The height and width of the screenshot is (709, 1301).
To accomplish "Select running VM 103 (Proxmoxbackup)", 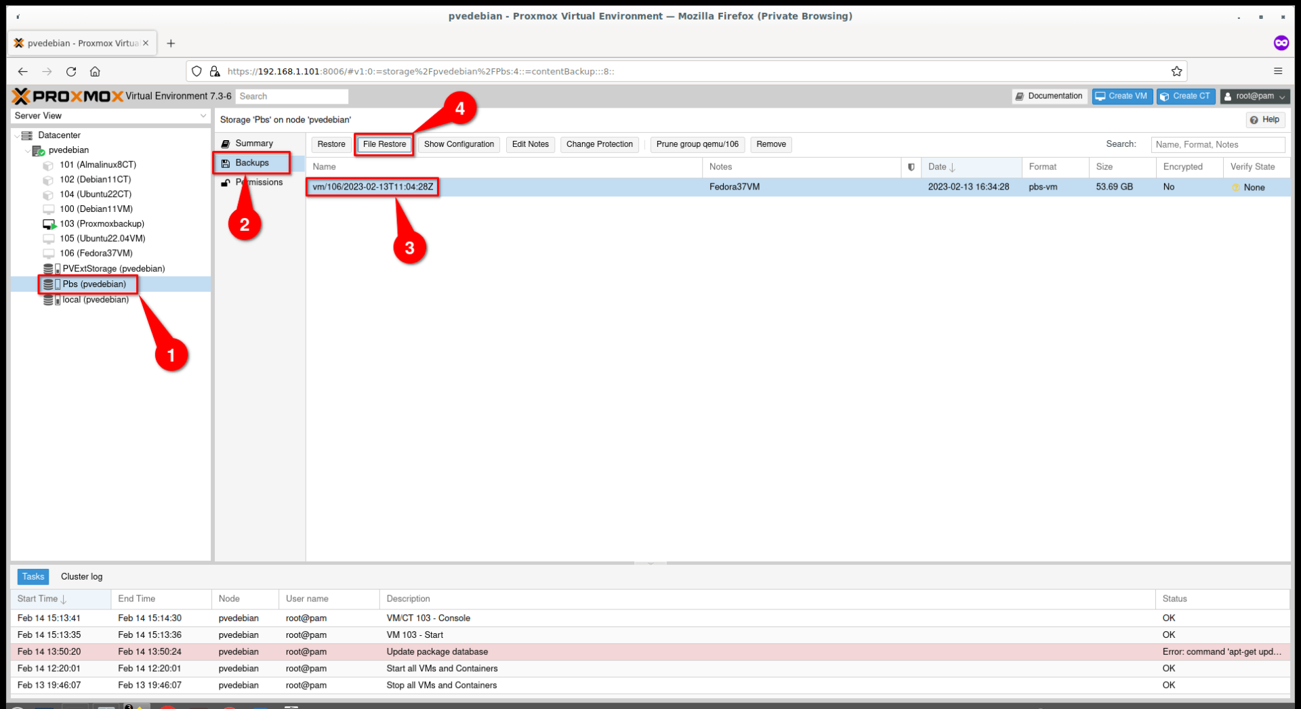I will pyautogui.click(x=102, y=223).
